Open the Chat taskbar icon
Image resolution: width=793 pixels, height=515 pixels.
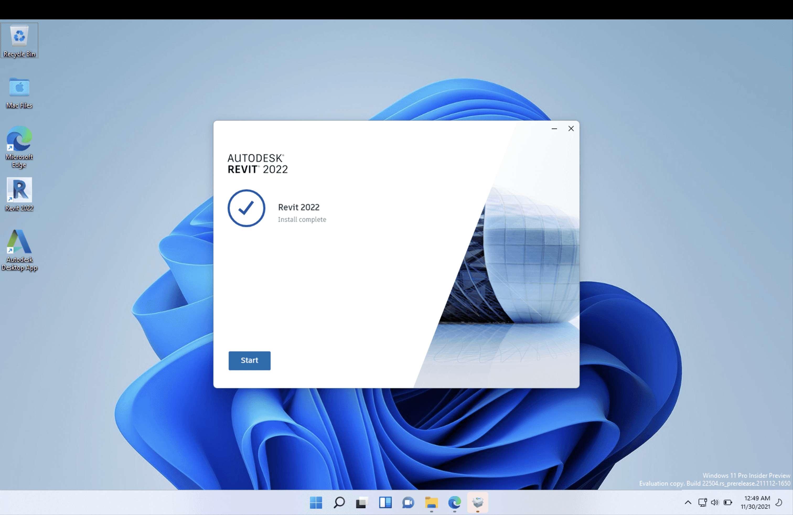(408, 502)
